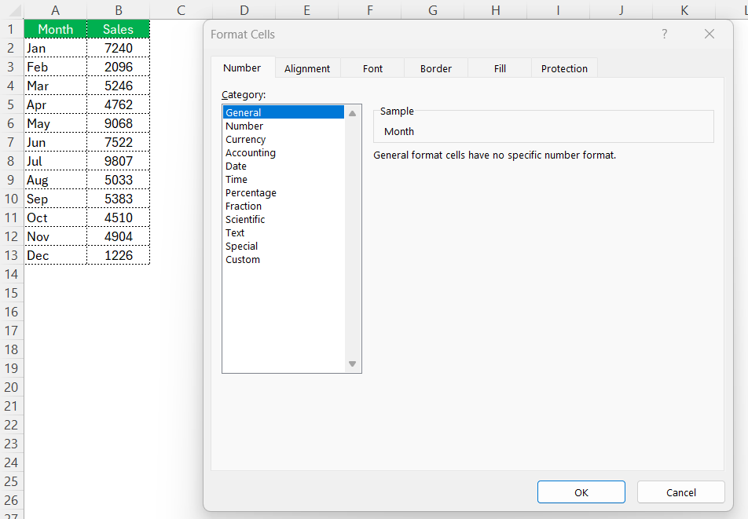This screenshot has height=519, width=748.
Task: Click category list scroll down arrow
Action: 353,364
